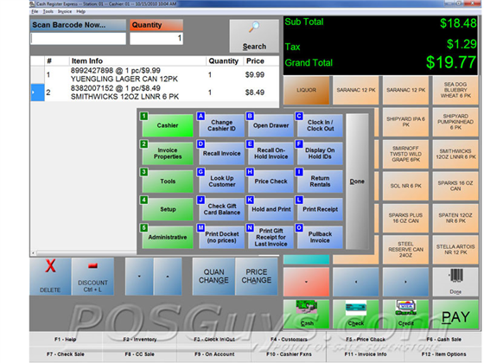This screenshot has height=363, width=484.
Task: Click the Liquor department button
Action: pyautogui.click(x=307, y=90)
